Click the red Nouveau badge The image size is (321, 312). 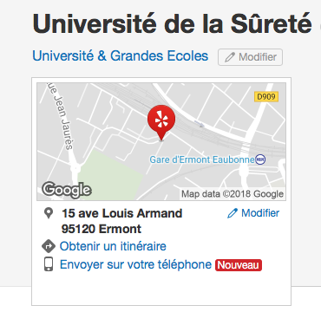[239, 265]
